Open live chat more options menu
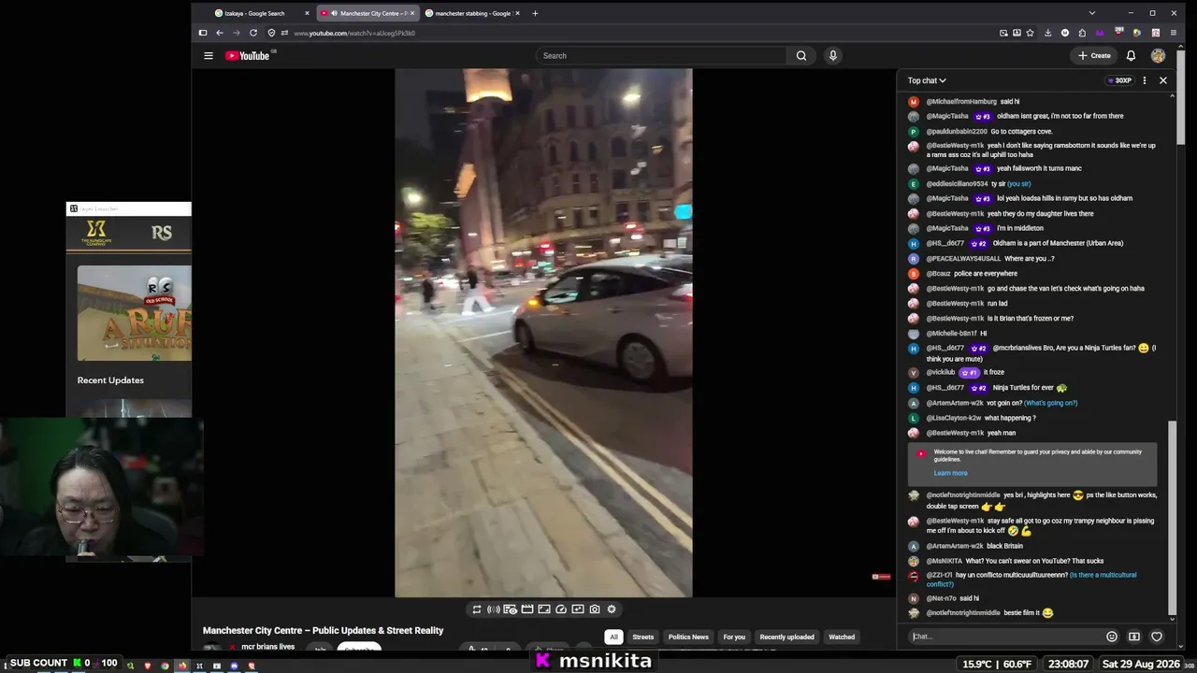The height and width of the screenshot is (673, 1197). pyautogui.click(x=1144, y=80)
